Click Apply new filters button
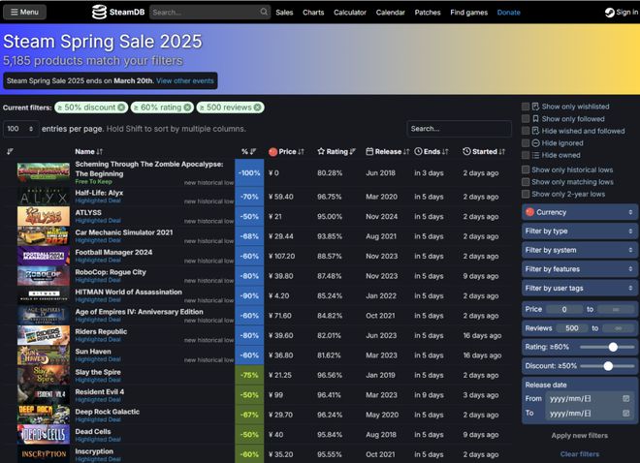Screen dimensions: 640x463 580,435
